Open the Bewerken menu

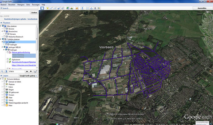(x=12, y=5)
